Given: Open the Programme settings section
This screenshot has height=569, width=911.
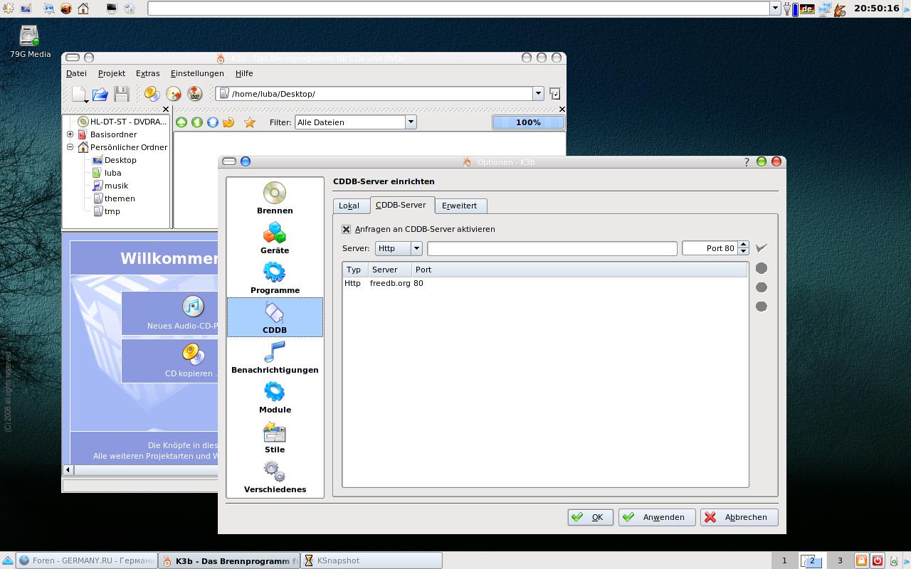Looking at the screenshot, I should tap(275, 278).
